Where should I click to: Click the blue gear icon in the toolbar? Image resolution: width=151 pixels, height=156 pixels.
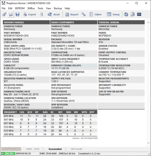coord(126,14)
